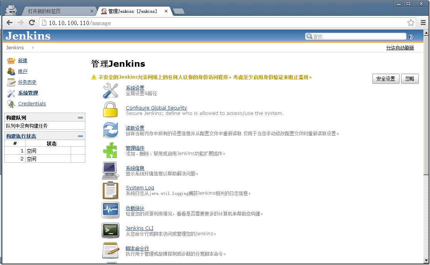
Task: Open the 系统信息 link
Action: click(x=135, y=168)
